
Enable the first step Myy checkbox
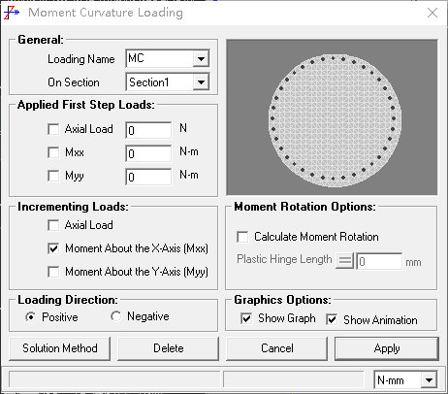point(53,176)
